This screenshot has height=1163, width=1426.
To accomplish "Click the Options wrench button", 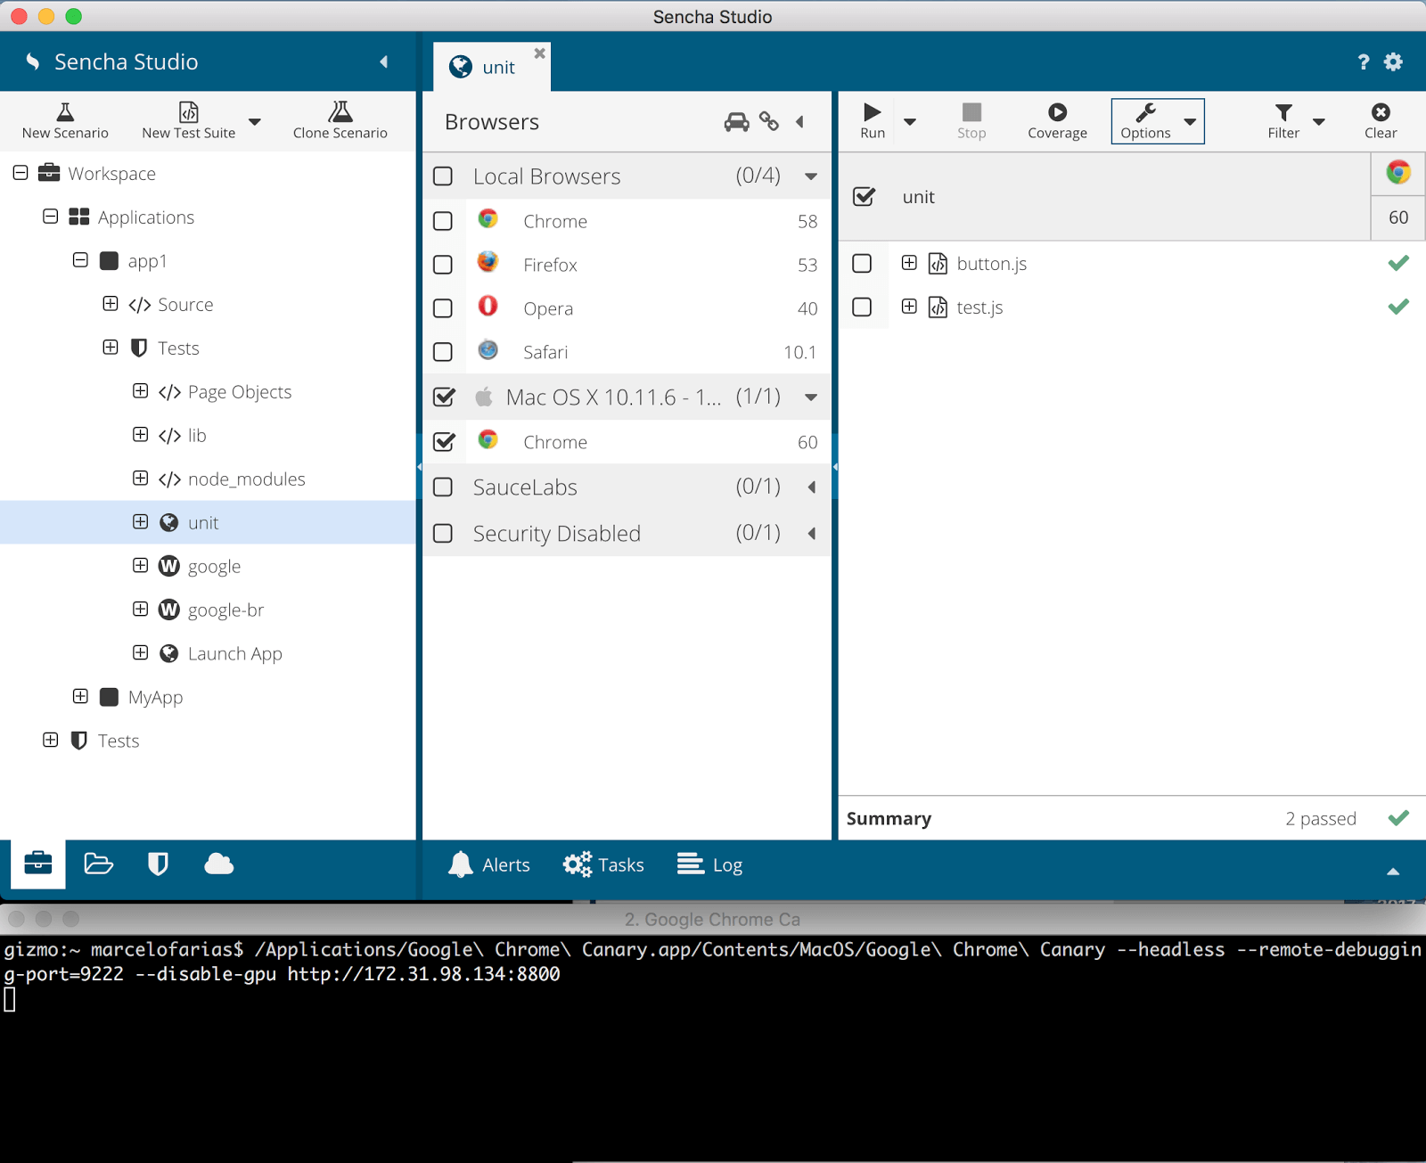I will coord(1145,121).
